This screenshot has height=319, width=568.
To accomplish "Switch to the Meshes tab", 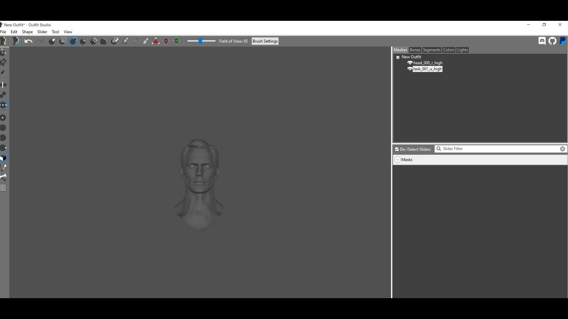I will [400, 50].
